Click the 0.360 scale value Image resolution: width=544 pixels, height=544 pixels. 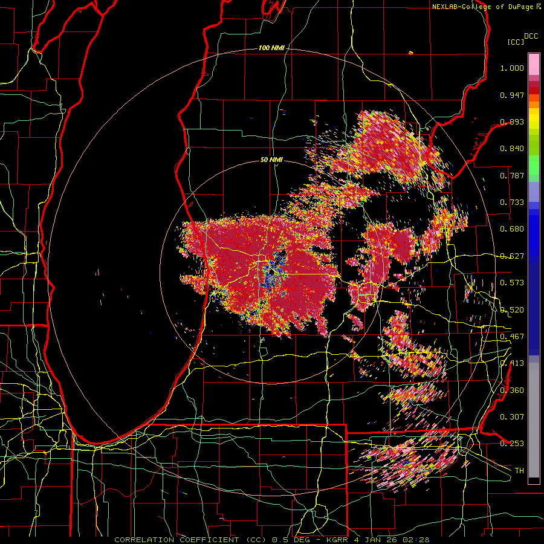click(x=512, y=390)
